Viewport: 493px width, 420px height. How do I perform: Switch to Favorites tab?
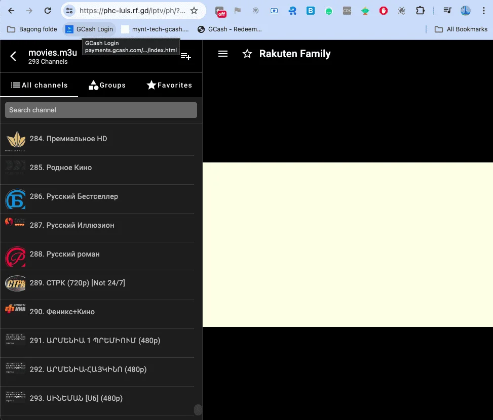click(169, 85)
